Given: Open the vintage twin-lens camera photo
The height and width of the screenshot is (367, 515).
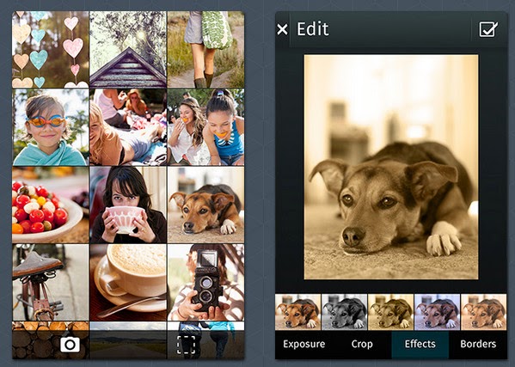Looking at the screenshot, I should coord(206,282).
